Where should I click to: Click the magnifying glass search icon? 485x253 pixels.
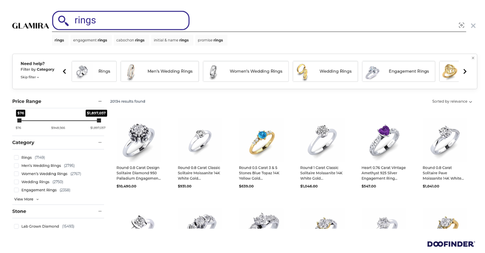coord(63,20)
